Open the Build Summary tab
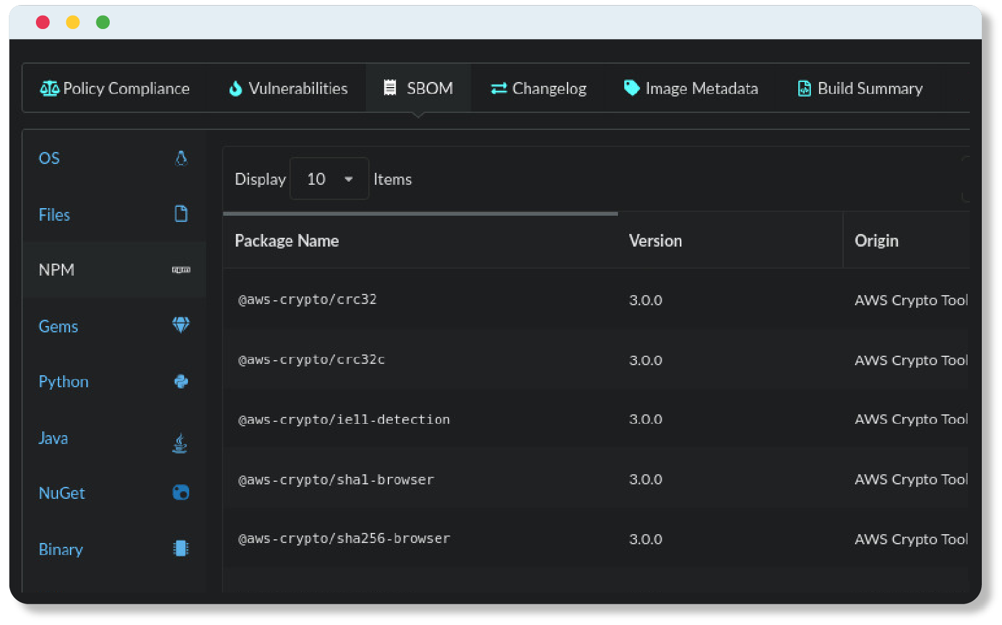This screenshot has height=625, width=1002. click(860, 88)
